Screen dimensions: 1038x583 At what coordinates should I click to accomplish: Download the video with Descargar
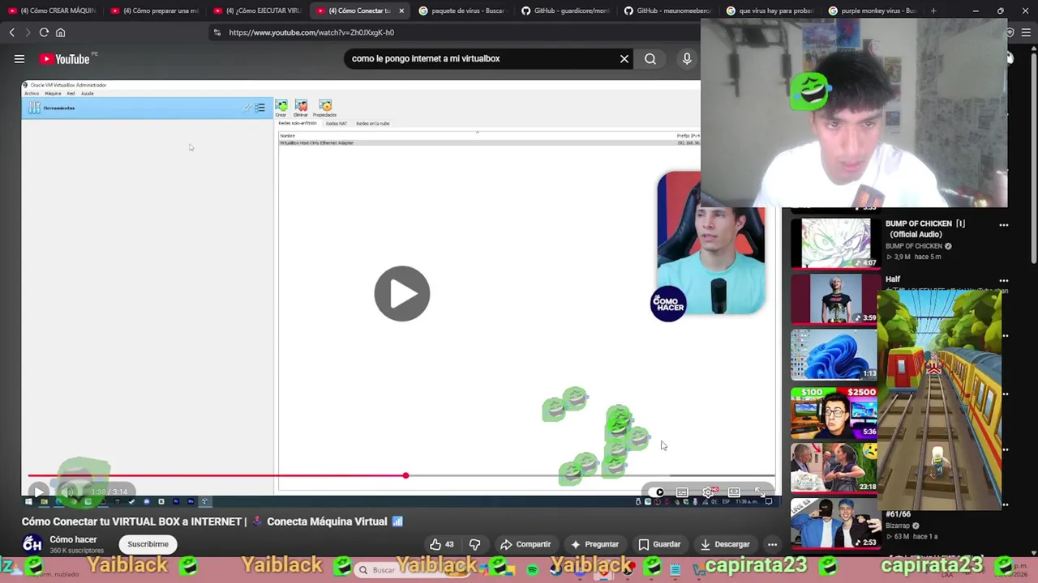click(725, 544)
